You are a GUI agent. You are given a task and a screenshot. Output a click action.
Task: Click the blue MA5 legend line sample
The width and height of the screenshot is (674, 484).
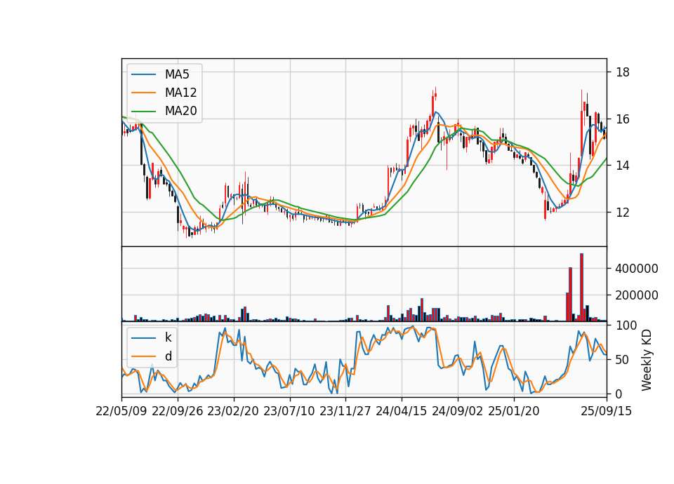(x=143, y=75)
